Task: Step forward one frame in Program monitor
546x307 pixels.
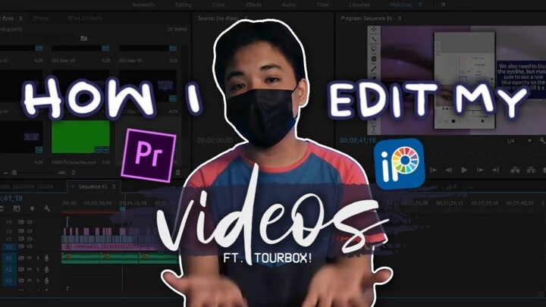Action: (x=480, y=170)
